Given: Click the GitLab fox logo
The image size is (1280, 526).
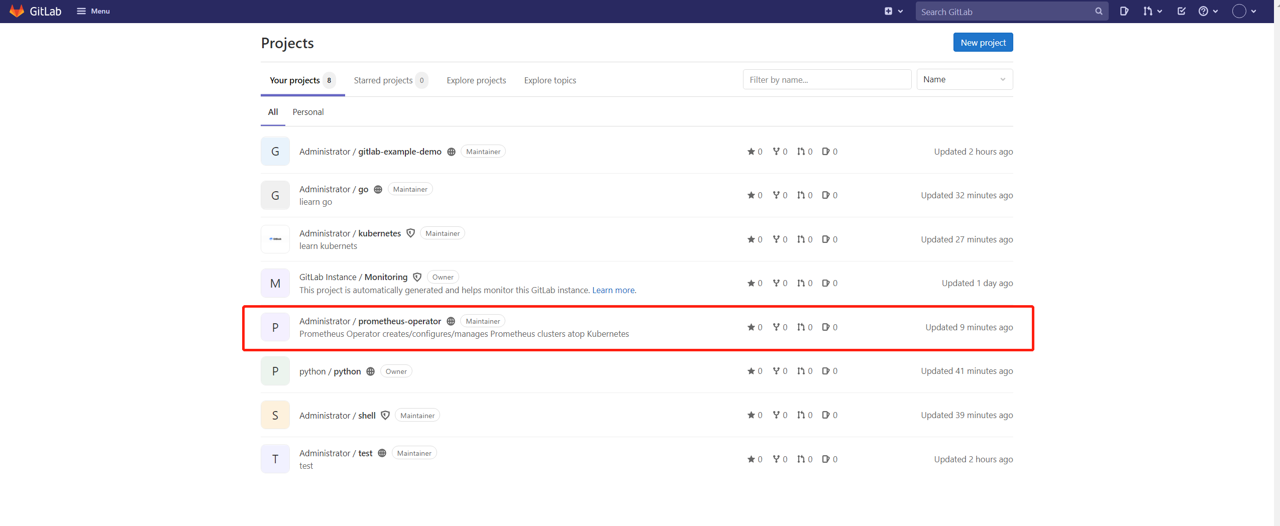Looking at the screenshot, I should (x=17, y=11).
